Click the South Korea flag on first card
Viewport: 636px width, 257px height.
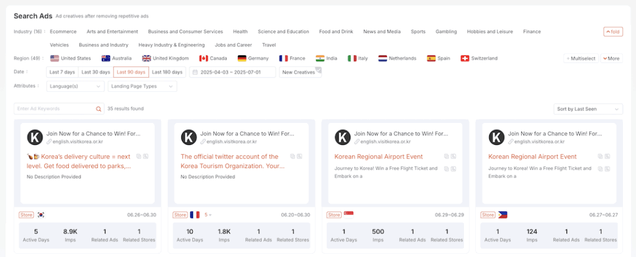coord(41,215)
